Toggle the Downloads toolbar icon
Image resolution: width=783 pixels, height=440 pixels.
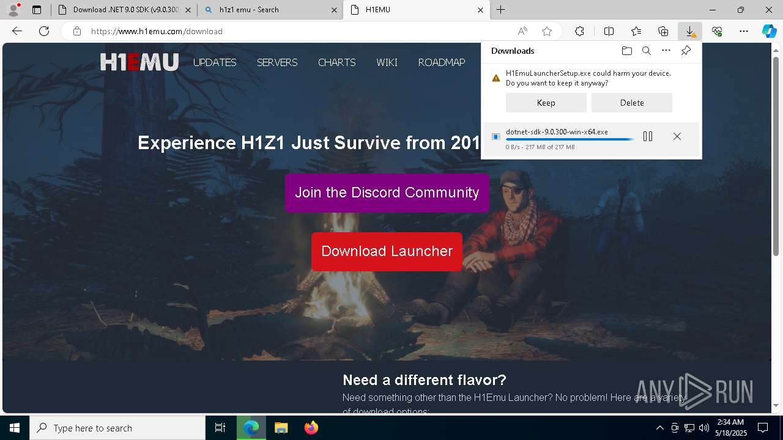click(690, 31)
